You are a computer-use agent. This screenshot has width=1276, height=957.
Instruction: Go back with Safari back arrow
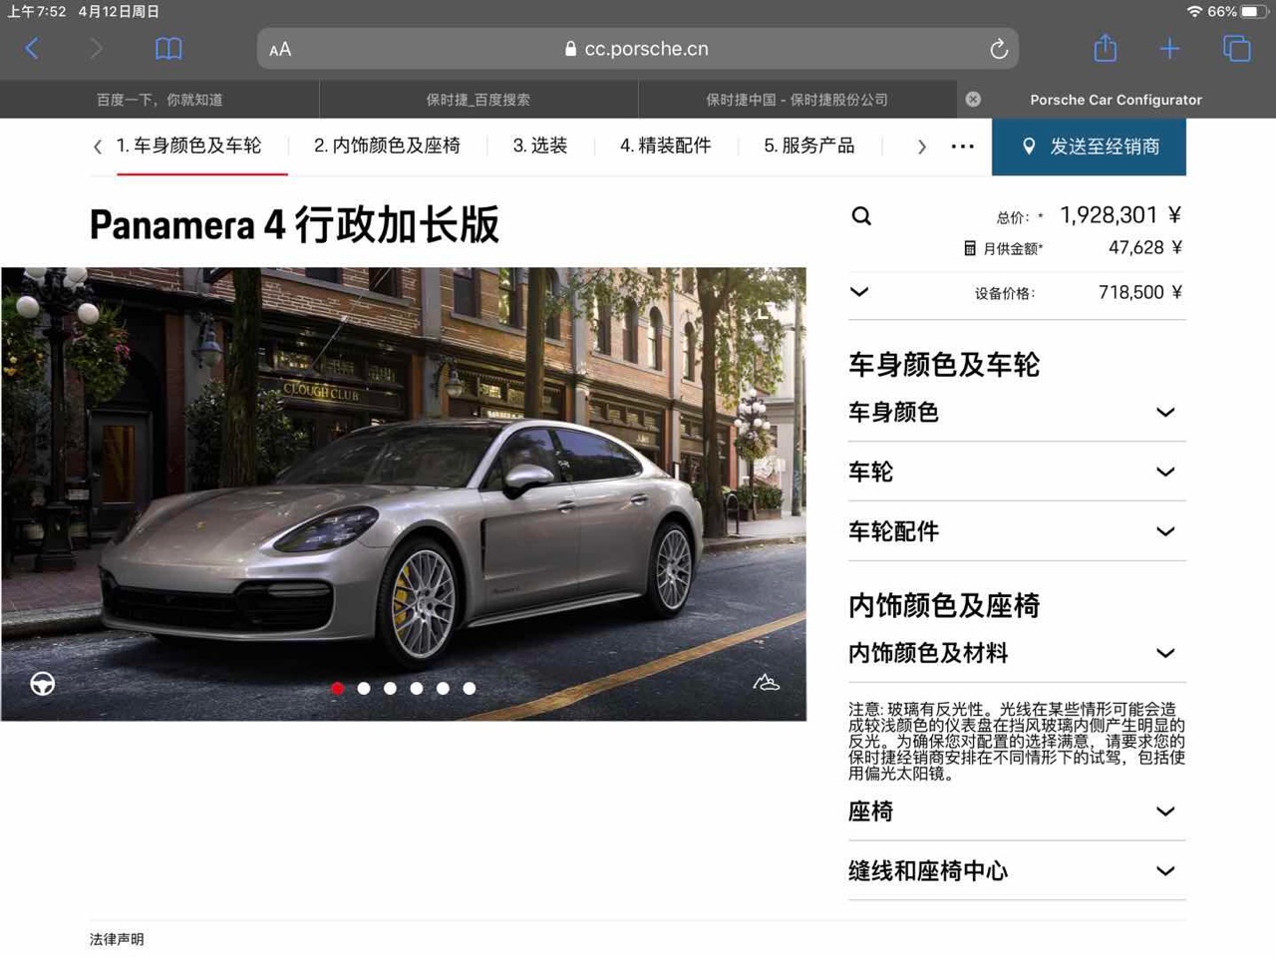click(x=32, y=48)
